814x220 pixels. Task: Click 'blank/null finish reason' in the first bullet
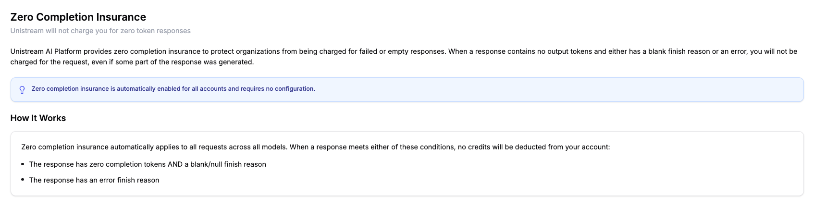[228, 164]
